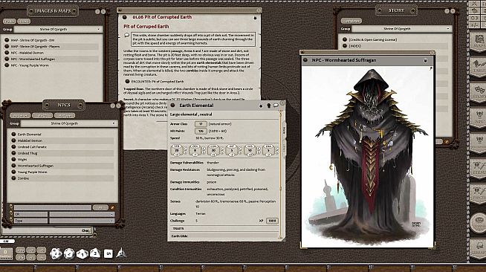The width and height of the screenshot is (486, 272).
Task: Click the d4 pyramid die
Action: click(x=121, y=253)
